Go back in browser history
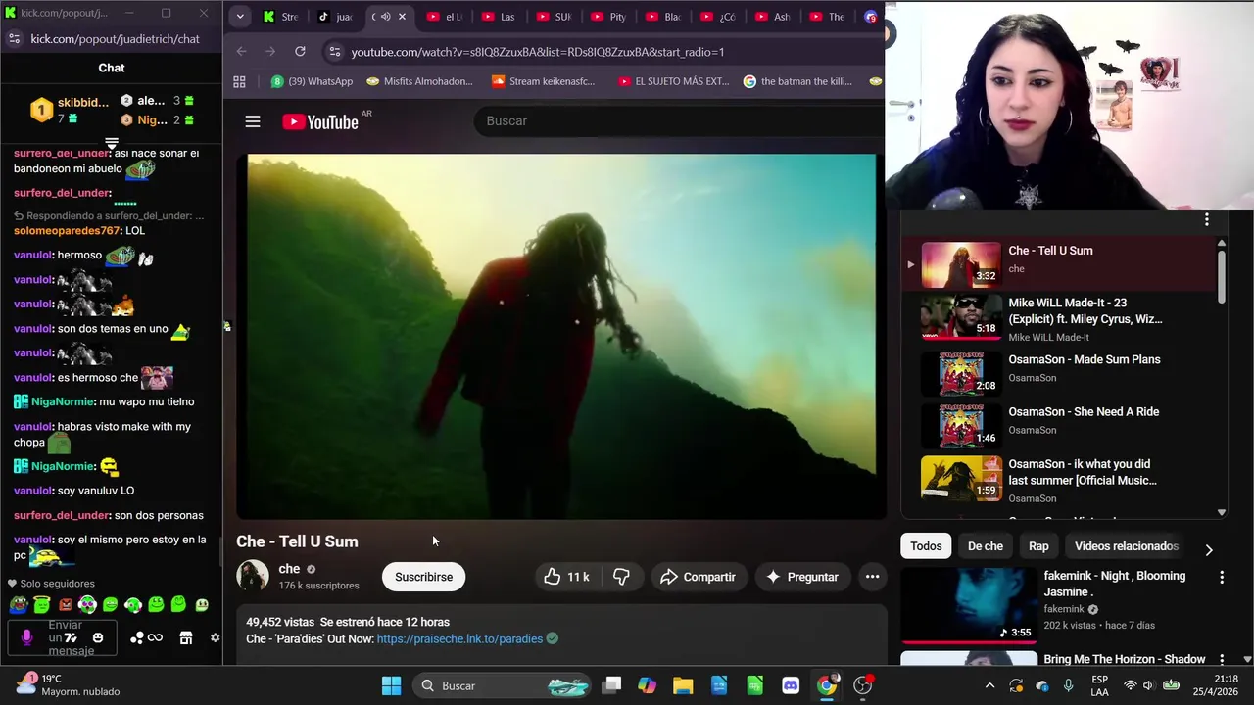The width and height of the screenshot is (1254, 705). tap(242, 51)
